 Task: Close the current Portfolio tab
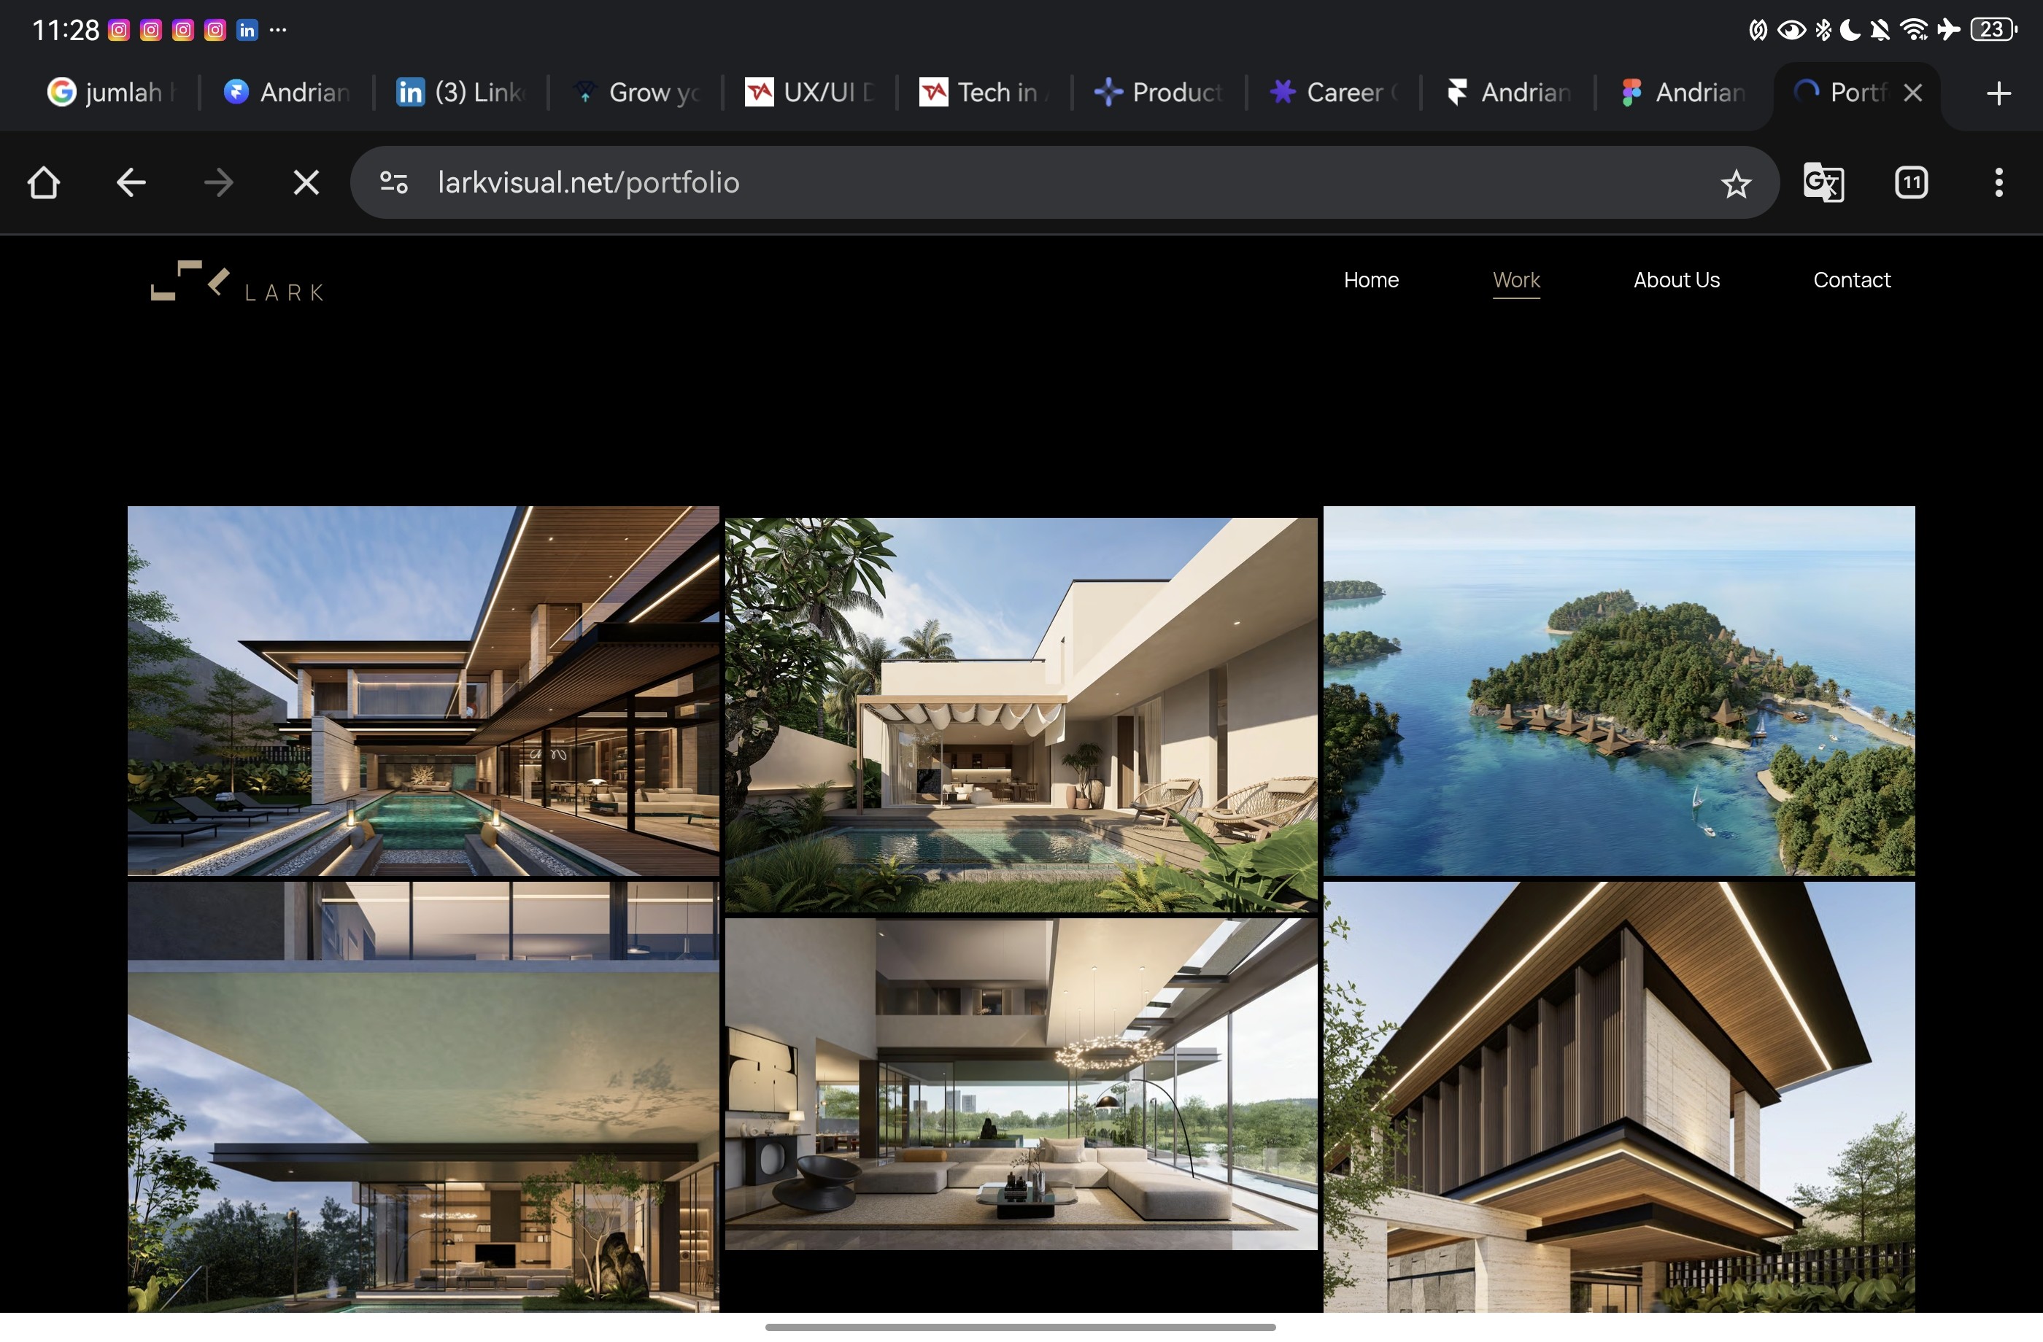click(1912, 93)
